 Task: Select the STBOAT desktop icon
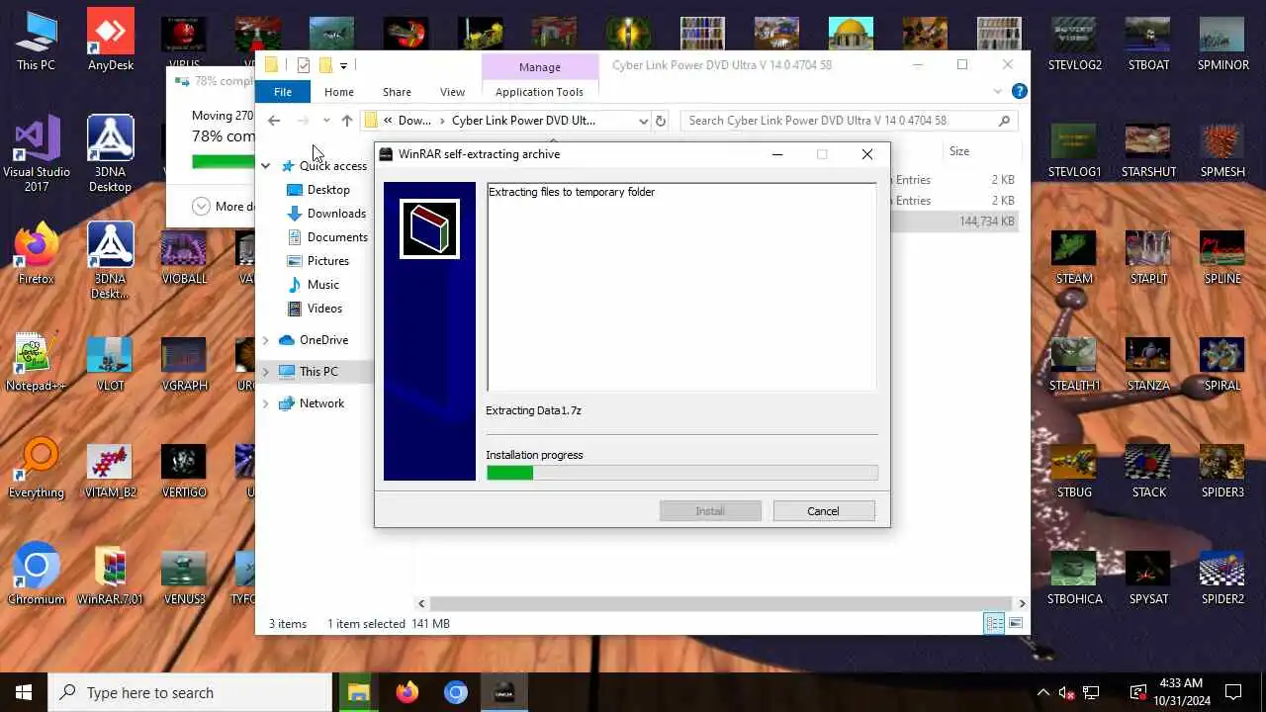(1148, 42)
